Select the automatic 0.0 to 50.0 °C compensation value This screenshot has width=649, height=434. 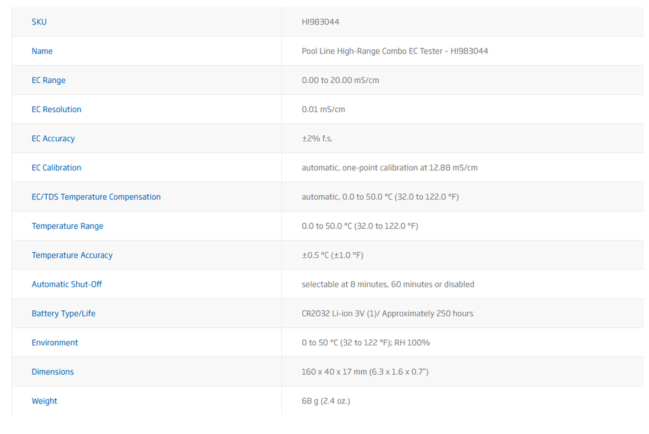coord(380,197)
